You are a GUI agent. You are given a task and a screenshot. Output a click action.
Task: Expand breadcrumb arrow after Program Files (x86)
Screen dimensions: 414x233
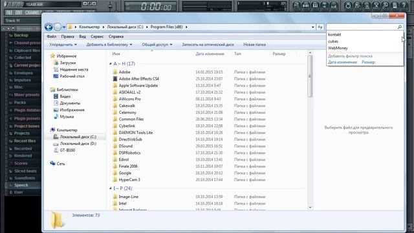pos(186,27)
